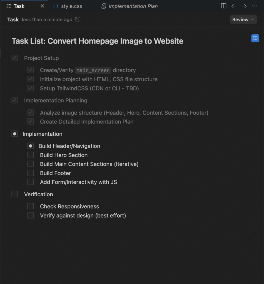
Task: Toggle the Verification checkbox
Action: point(15,194)
